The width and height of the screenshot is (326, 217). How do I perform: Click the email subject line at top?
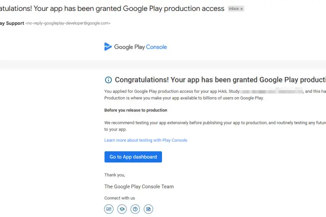(x=112, y=8)
